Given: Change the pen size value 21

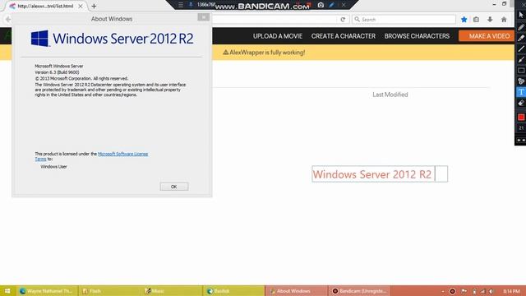Looking at the screenshot, I should click(521, 128).
